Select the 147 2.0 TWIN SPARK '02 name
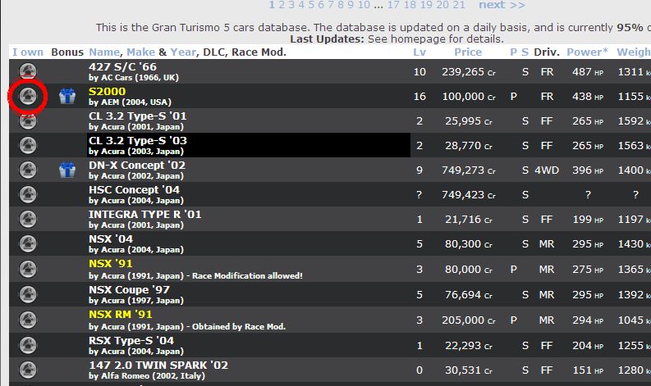Image resolution: width=651 pixels, height=386 pixels. (x=158, y=366)
